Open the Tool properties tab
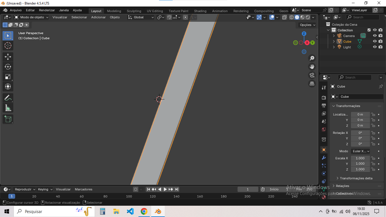 click(324, 88)
